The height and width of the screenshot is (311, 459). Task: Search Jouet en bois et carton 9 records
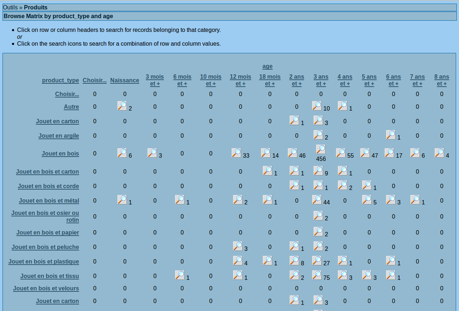coord(318,171)
